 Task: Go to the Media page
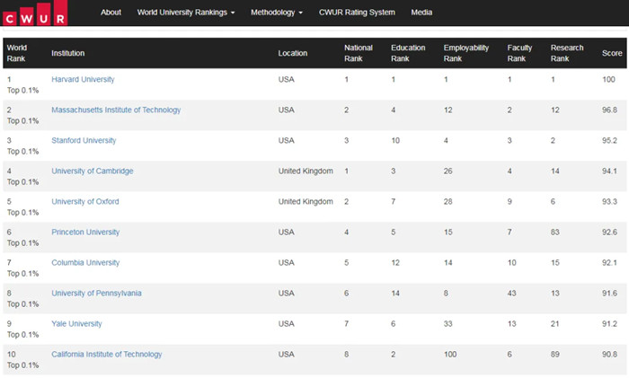pyautogui.click(x=421, y=13)
